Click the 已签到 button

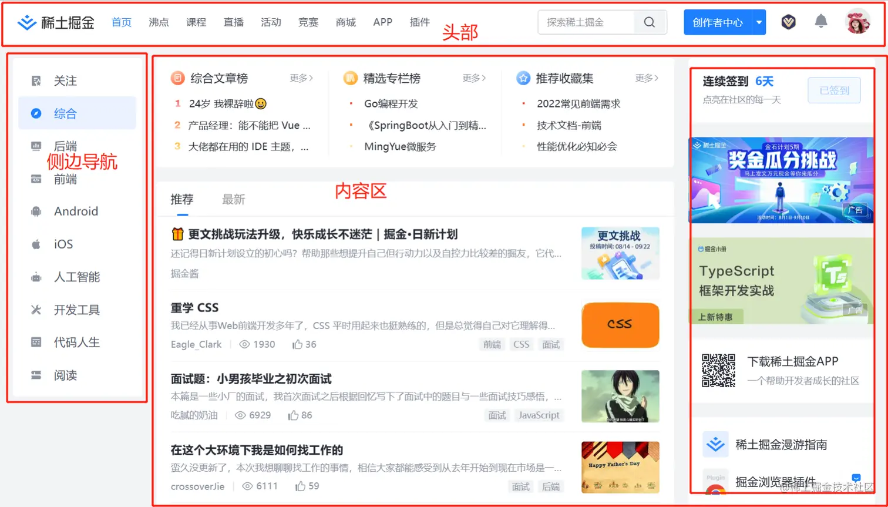click(835, 90)
